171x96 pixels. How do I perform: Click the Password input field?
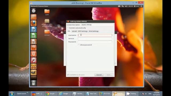point(95,42)
